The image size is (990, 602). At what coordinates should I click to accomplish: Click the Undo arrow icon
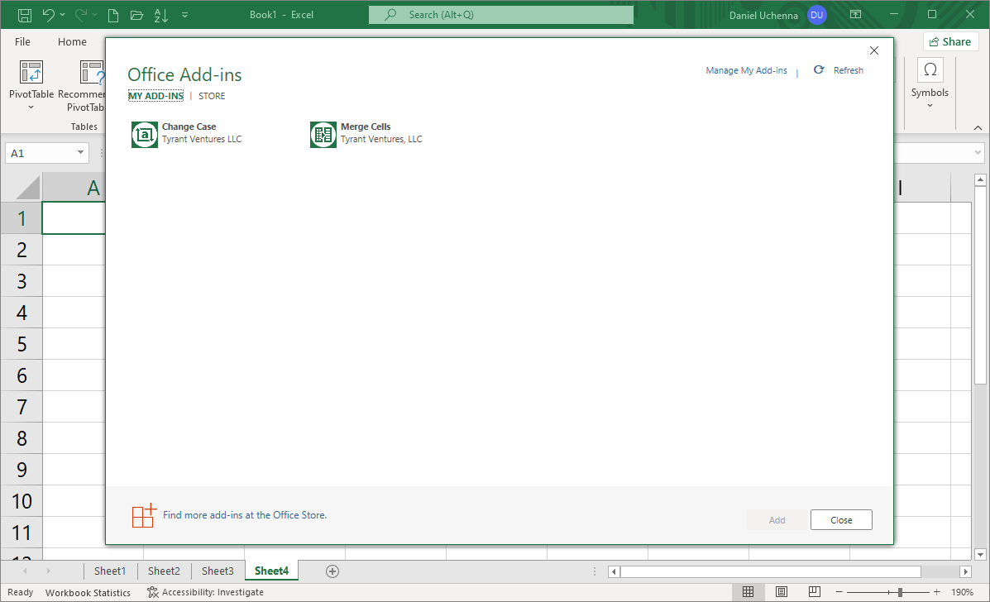coord(49,15)
